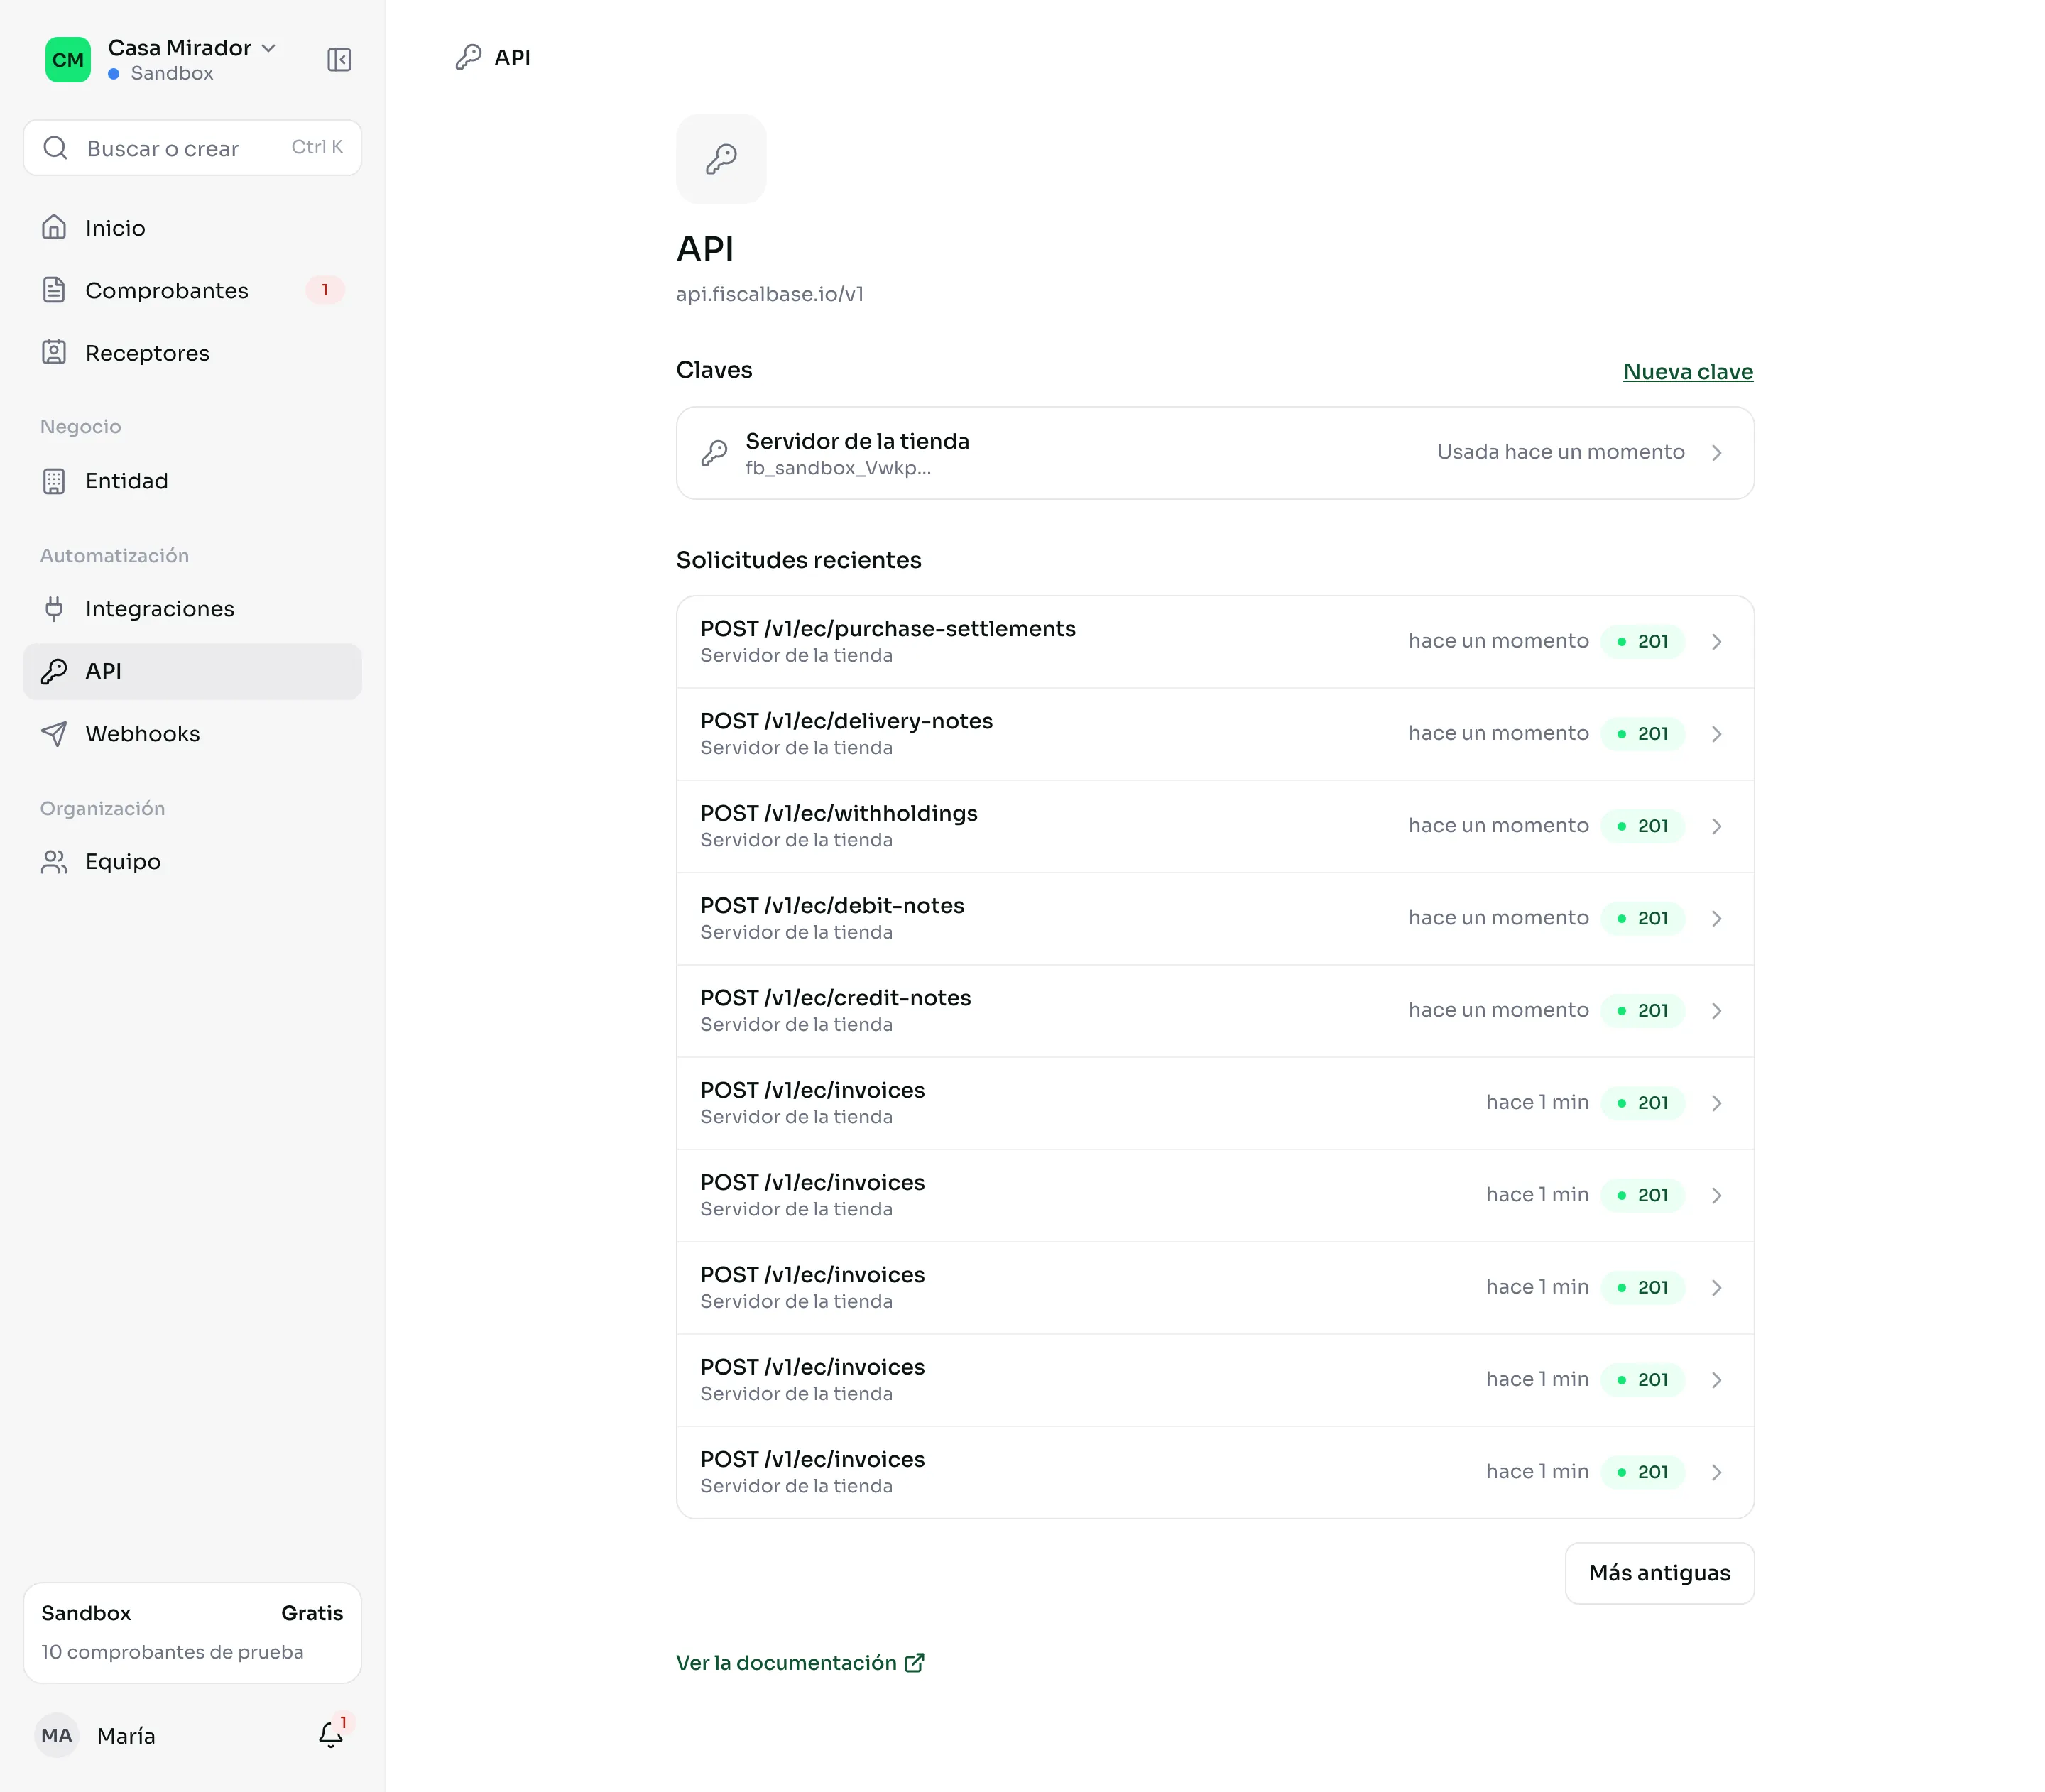Expand purchase-settlements request chevron
The height and width of the screenshot is (1792, 2045).
[1716, 642]
